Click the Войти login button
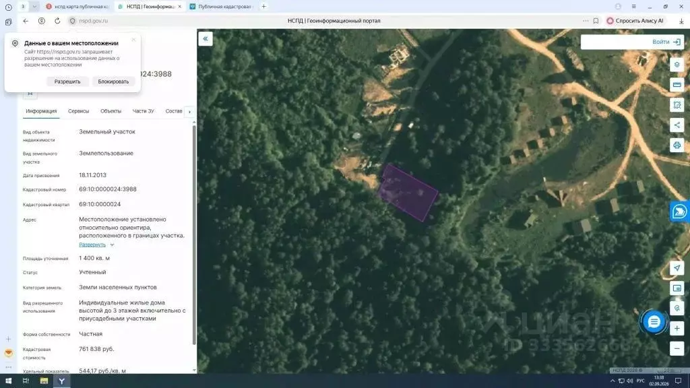 (666, 42)
